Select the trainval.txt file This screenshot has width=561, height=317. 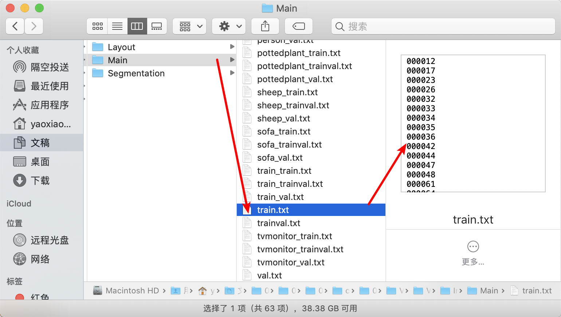tap(279, 223)
